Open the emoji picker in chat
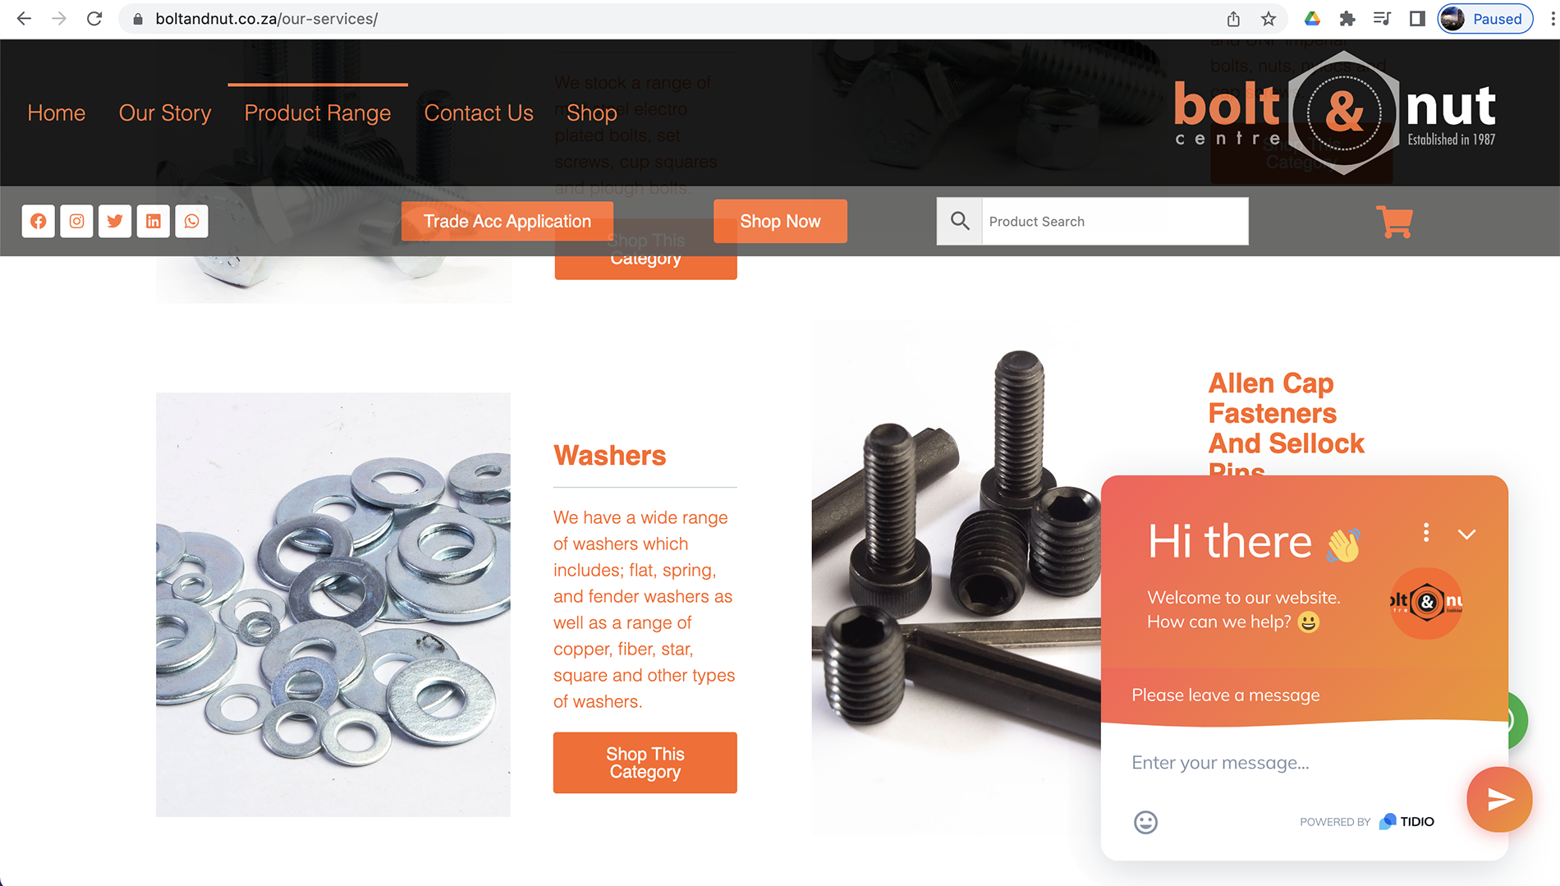This screenshot has height=886, width=1560. click(1145, 822)
